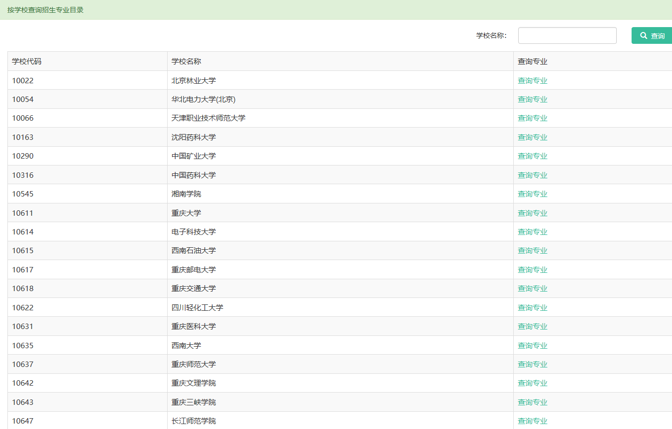Select school code 10290
Image resolution: width=672 pixels, height=429 pixels.
click(23, 156)
